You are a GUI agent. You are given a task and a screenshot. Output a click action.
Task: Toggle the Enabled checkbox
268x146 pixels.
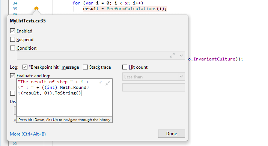click(12, 31)
